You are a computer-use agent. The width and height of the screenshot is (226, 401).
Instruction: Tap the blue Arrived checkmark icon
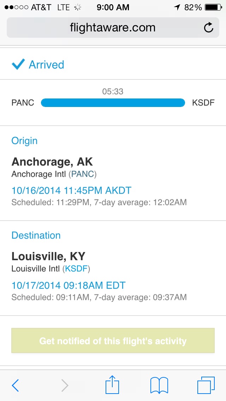pyautogui.click(x=18, y=64)
